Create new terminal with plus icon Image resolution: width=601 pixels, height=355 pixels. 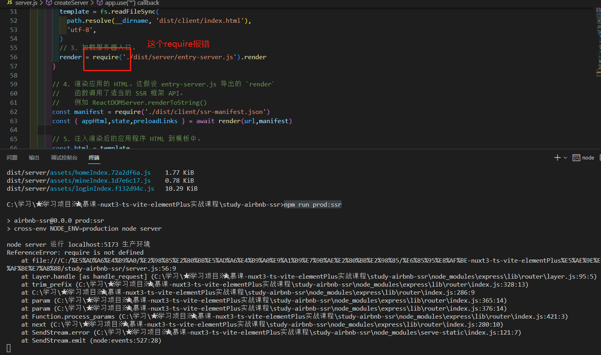pyautogui.click(x=557, y=158)
